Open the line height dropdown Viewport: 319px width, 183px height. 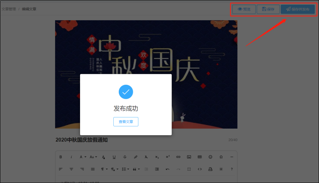pyautogui.click(x=125, y=169)
